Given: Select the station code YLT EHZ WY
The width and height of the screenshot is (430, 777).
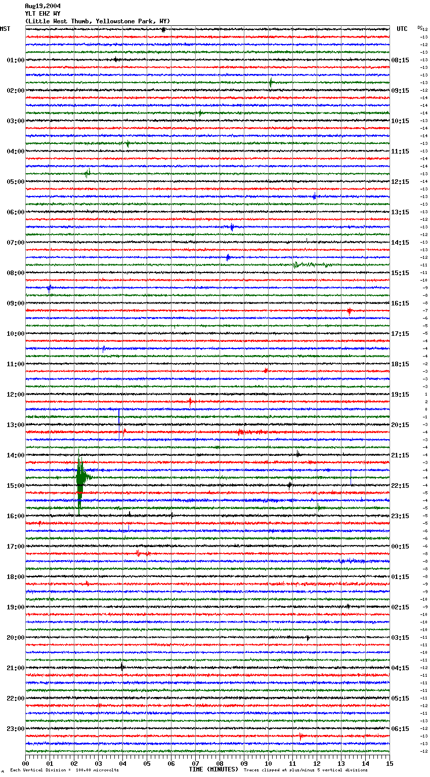Looking at the screenshot, I should (42, 14).
